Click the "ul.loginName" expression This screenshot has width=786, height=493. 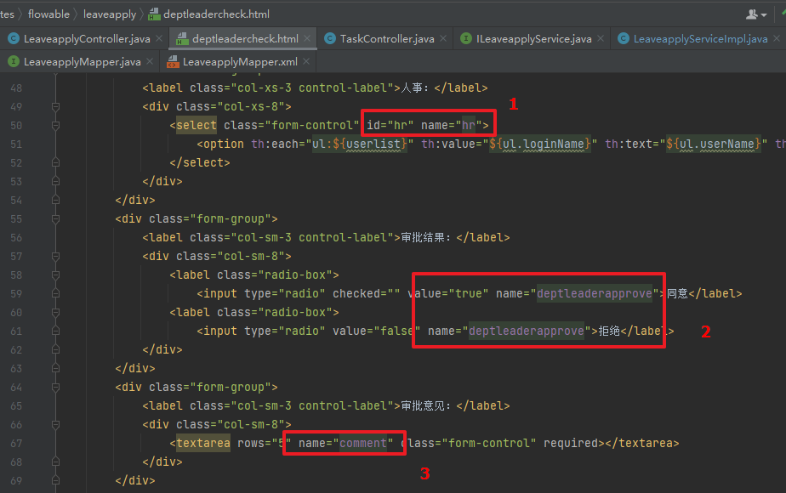coord(544,144)
